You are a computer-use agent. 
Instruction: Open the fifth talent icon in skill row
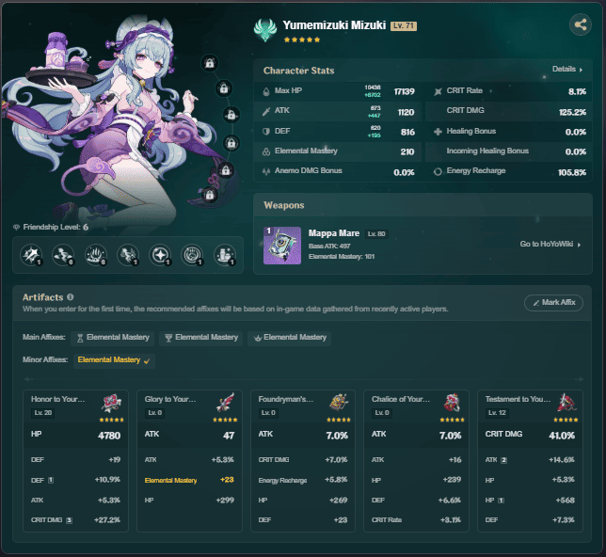(x=160, y=255)
